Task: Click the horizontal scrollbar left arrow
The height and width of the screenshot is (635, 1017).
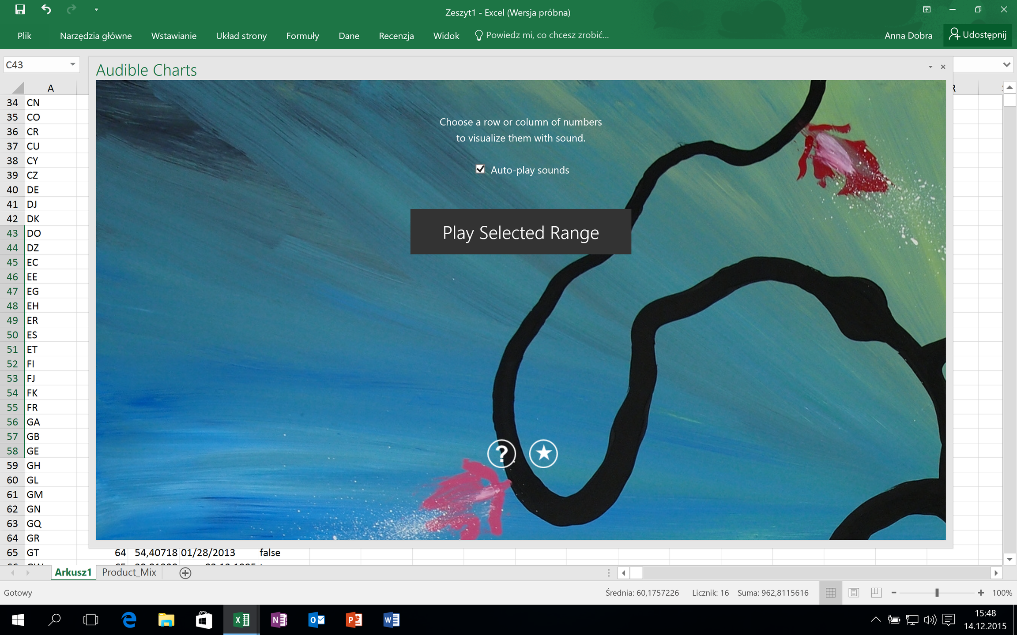Action: [x=623, y=573]
